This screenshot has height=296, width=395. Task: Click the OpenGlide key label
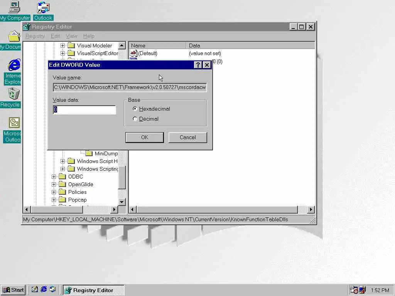81,185
